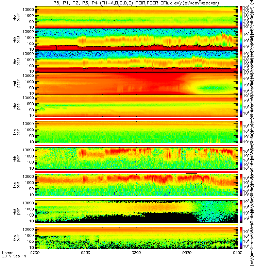Click the 1000 tick label on the peir axis

tap(29, 236)
